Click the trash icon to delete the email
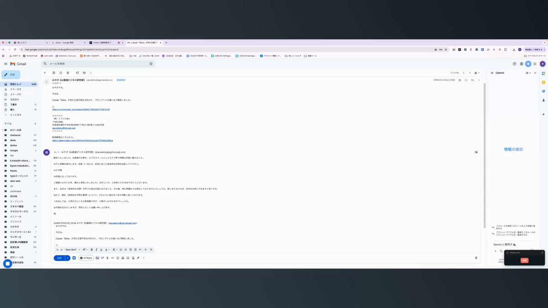The image size is (548, 308). click(68, 73)
